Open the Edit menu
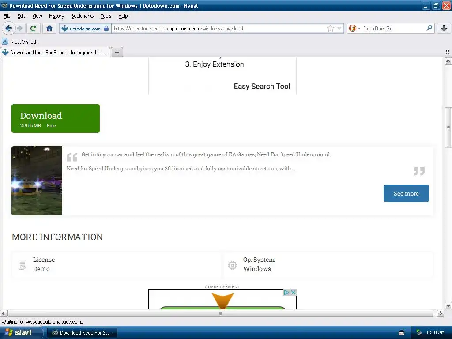The height and width of the screenshot is (339, 452). [x=21, y=16]
